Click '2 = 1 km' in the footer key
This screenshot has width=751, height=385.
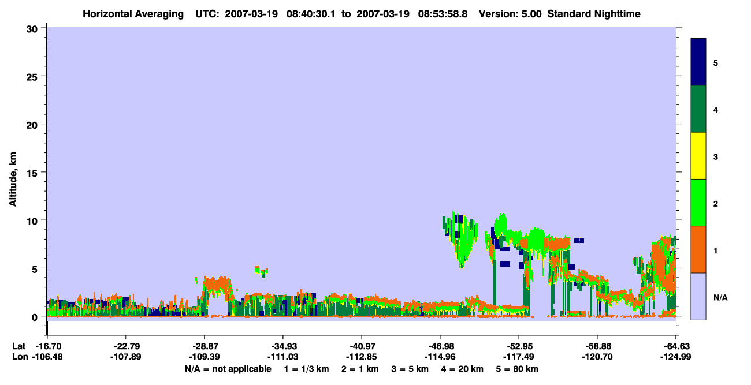[x=360, y=369]
